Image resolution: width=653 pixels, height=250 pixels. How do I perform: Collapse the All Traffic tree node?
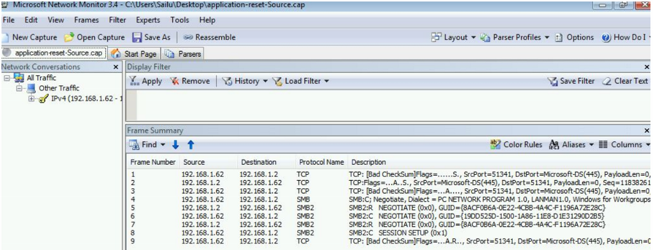[6, 78]
